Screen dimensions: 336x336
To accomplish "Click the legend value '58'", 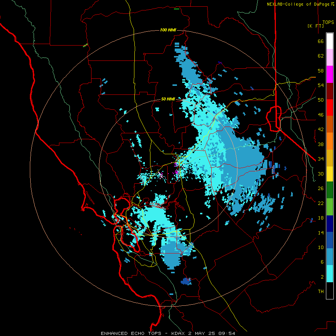I will tap(321, 71).
